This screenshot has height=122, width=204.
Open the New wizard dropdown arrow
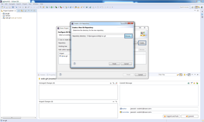click(4, 7)
